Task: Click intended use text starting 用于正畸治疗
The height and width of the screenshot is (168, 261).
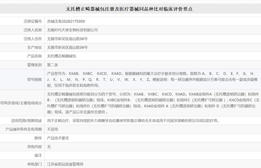Action: pyautogui.click(x=133, y=121)
